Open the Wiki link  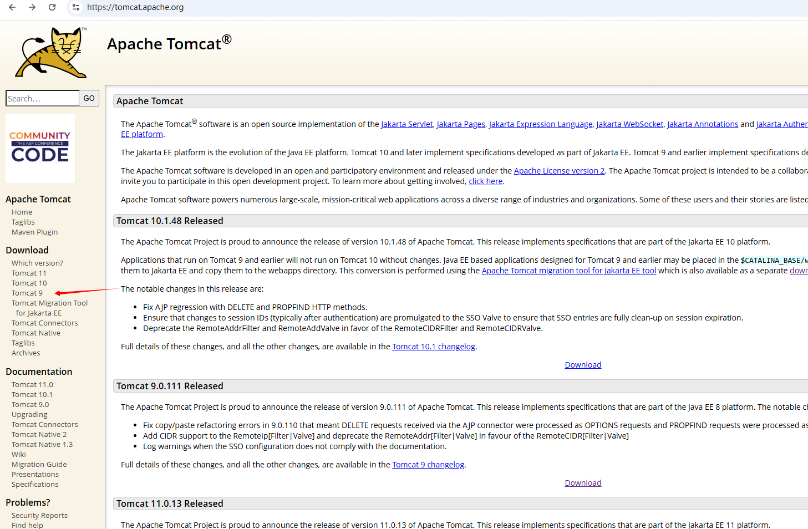point(19,455)
